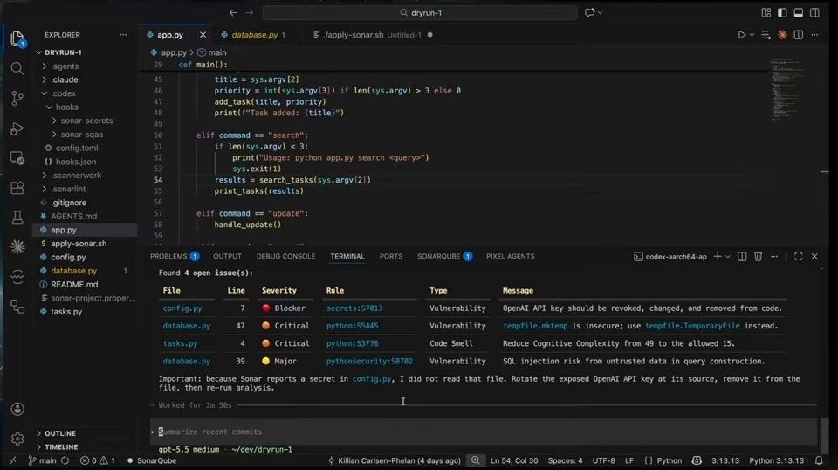Viewport: 838px width, 470px height.
Task: Open customize layout button
Action: (766, 12)
